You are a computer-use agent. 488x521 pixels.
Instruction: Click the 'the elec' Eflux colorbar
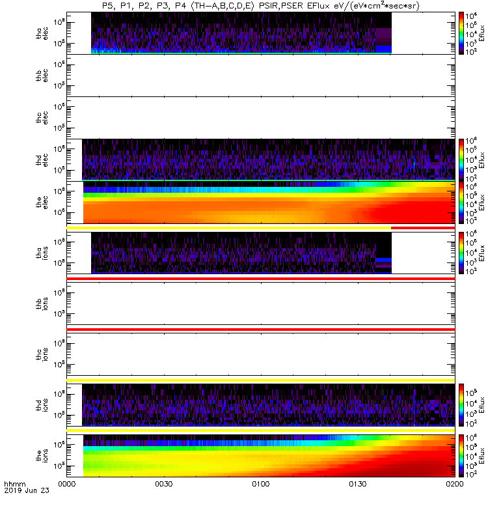461,203
